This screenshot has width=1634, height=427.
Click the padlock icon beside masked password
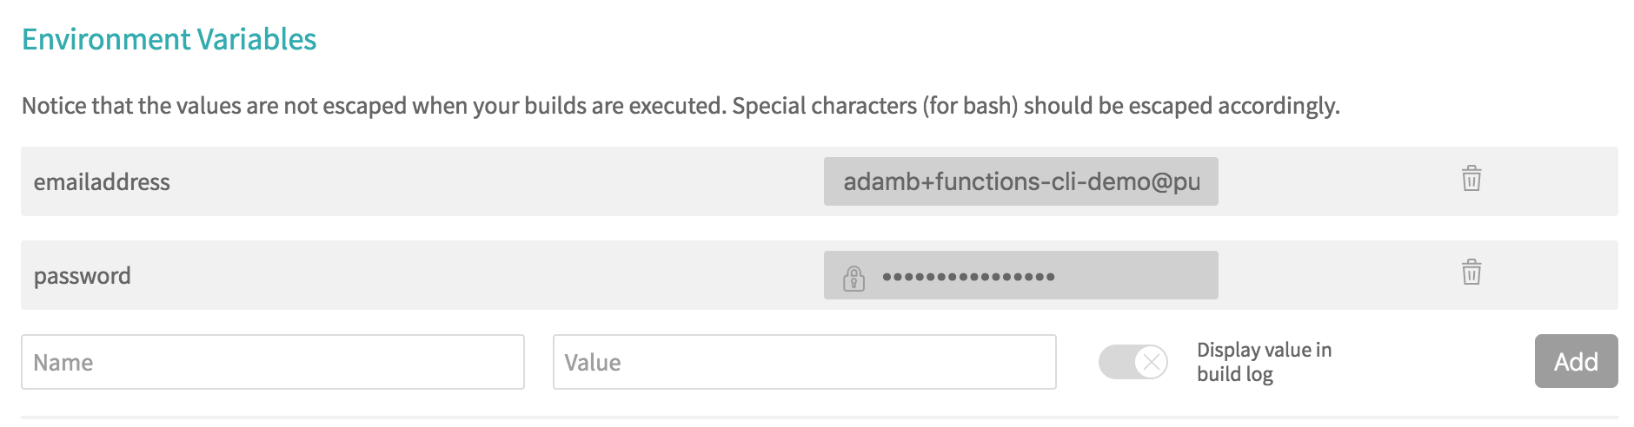854,278
